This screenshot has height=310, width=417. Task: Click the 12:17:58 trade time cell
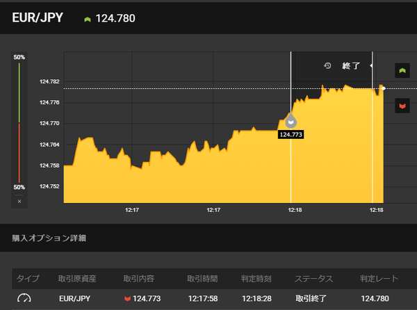(x=203, y=299)
